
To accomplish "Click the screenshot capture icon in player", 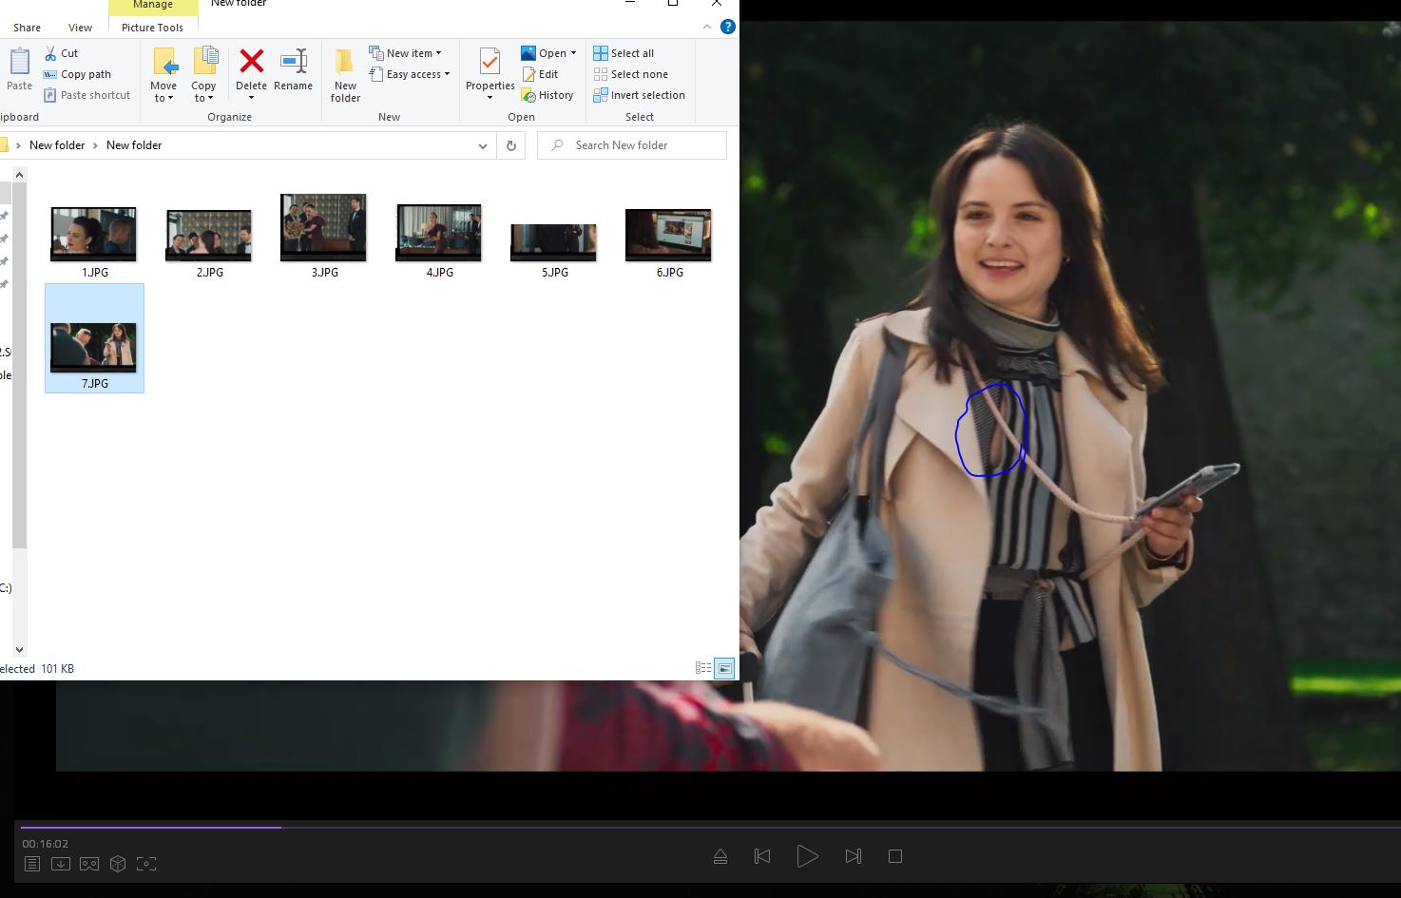I will click(x=146, y=864).
